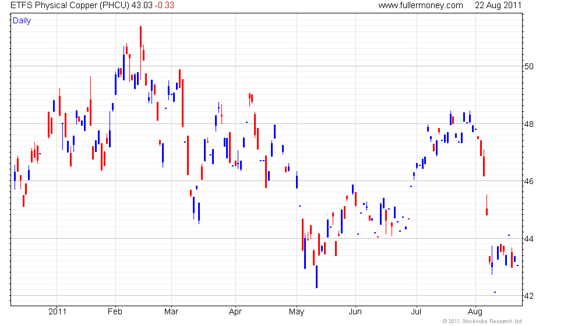
Task: Click the small blue dash near 42 in August
Action: coord(495,292)
